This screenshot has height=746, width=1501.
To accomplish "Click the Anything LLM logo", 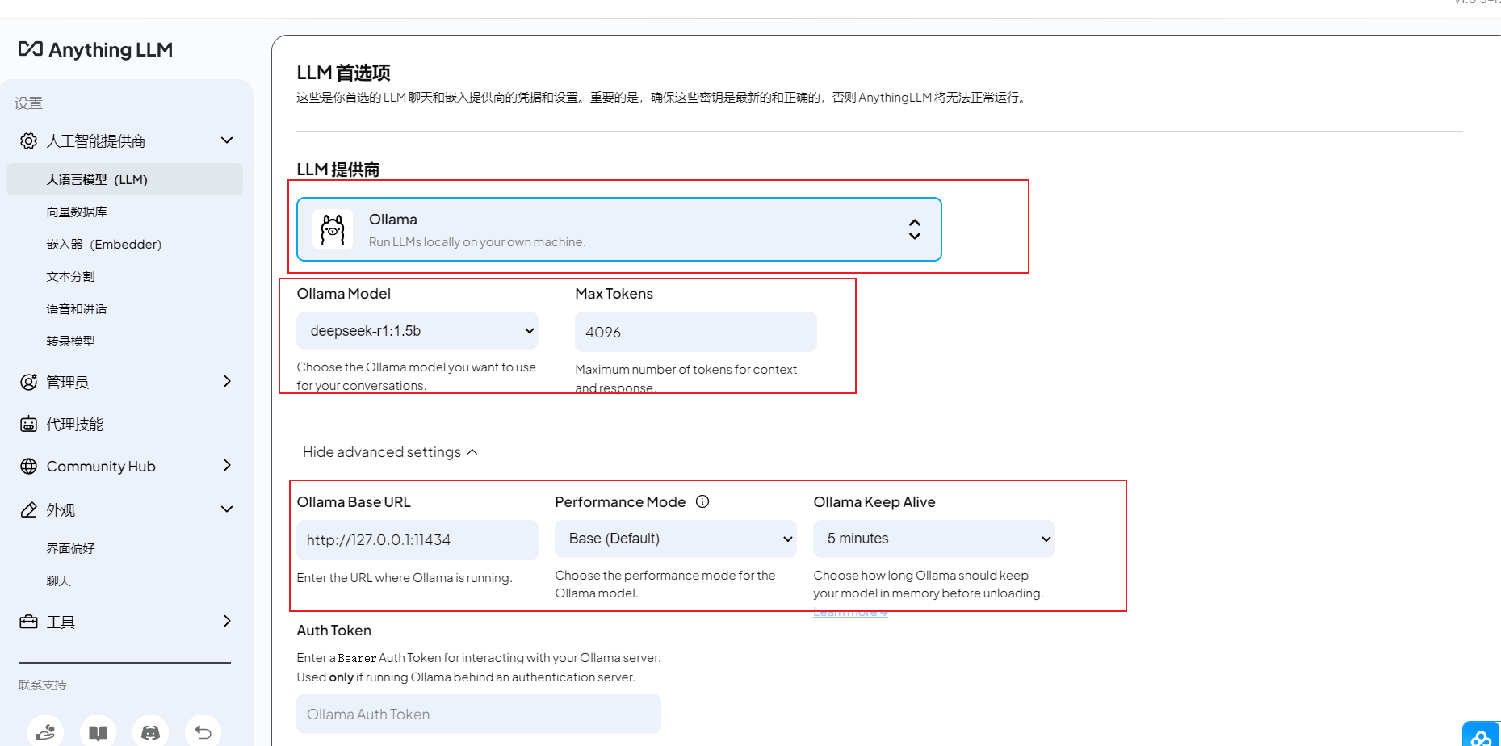I will coord(95,49).
